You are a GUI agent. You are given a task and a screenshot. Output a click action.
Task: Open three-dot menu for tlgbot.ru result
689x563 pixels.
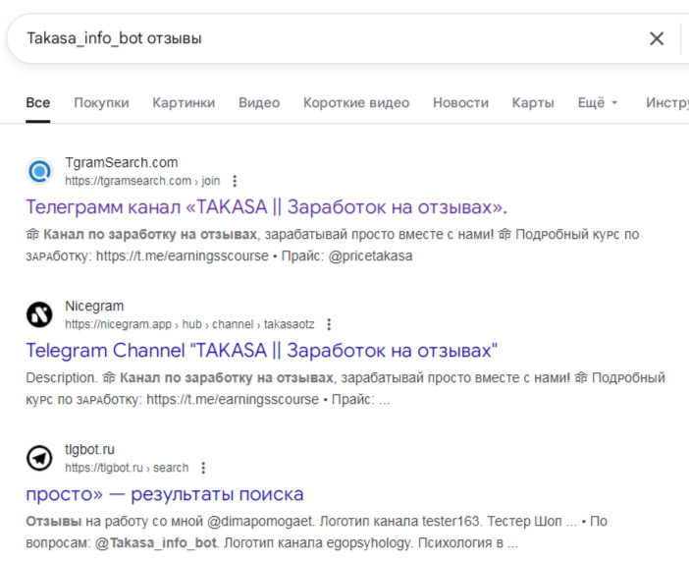[203, 468]
